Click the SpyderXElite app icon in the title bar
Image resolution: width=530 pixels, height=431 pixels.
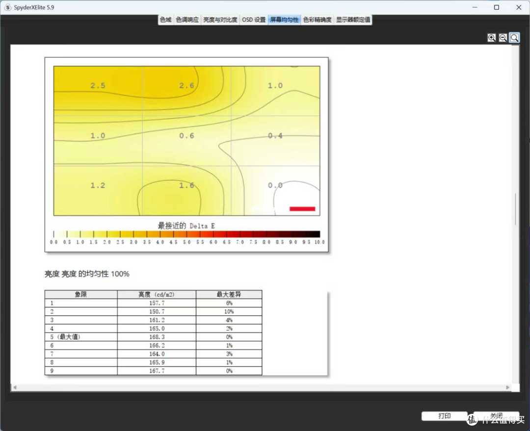coord(8,7)
